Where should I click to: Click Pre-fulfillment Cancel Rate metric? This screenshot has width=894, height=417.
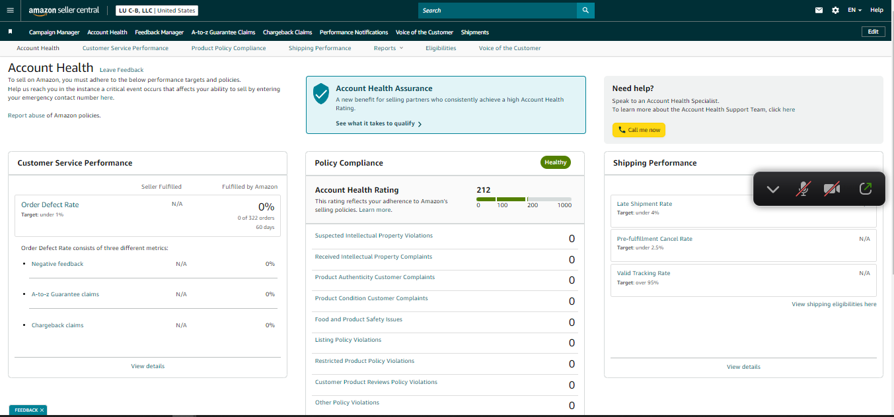655,239
